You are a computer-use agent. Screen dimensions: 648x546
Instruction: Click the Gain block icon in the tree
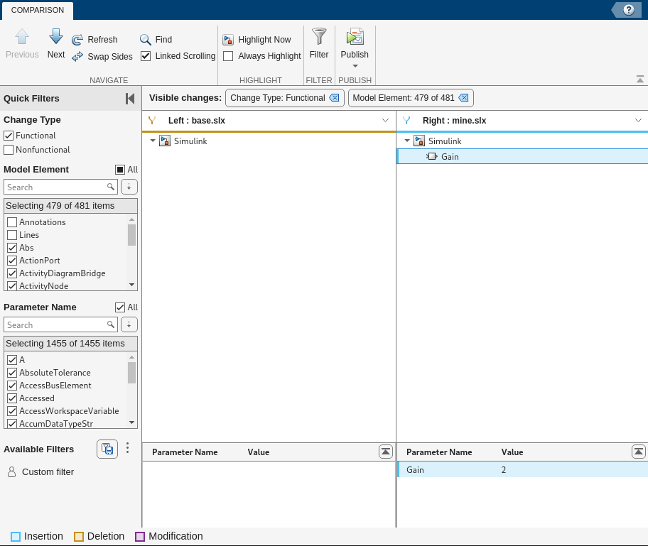click(x=432, y=156)
